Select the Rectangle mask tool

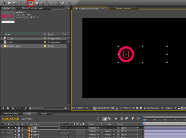tap(37, 3)
